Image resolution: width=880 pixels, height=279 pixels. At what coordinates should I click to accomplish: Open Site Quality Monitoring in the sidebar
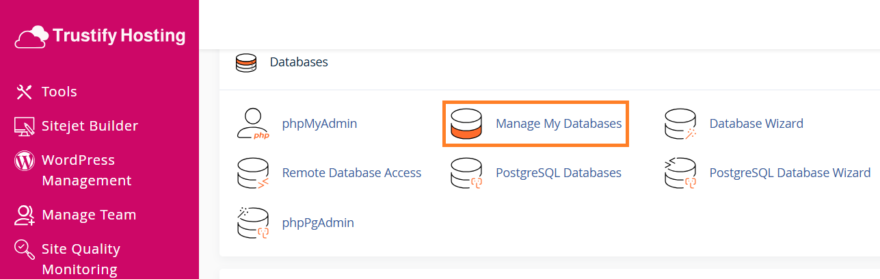81,259
